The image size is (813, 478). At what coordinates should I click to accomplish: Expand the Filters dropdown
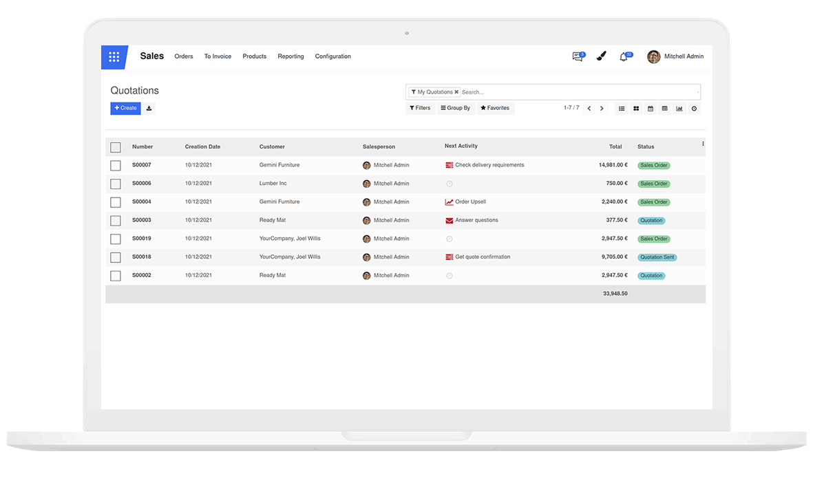click(x=420, y=108)
